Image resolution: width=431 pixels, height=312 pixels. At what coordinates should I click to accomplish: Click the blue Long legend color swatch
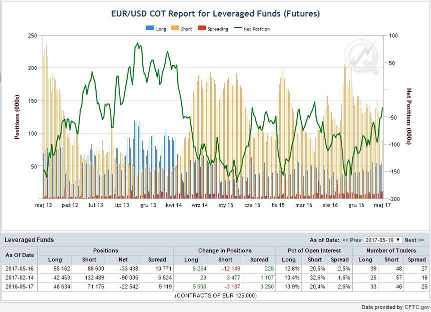click(150, 28)
